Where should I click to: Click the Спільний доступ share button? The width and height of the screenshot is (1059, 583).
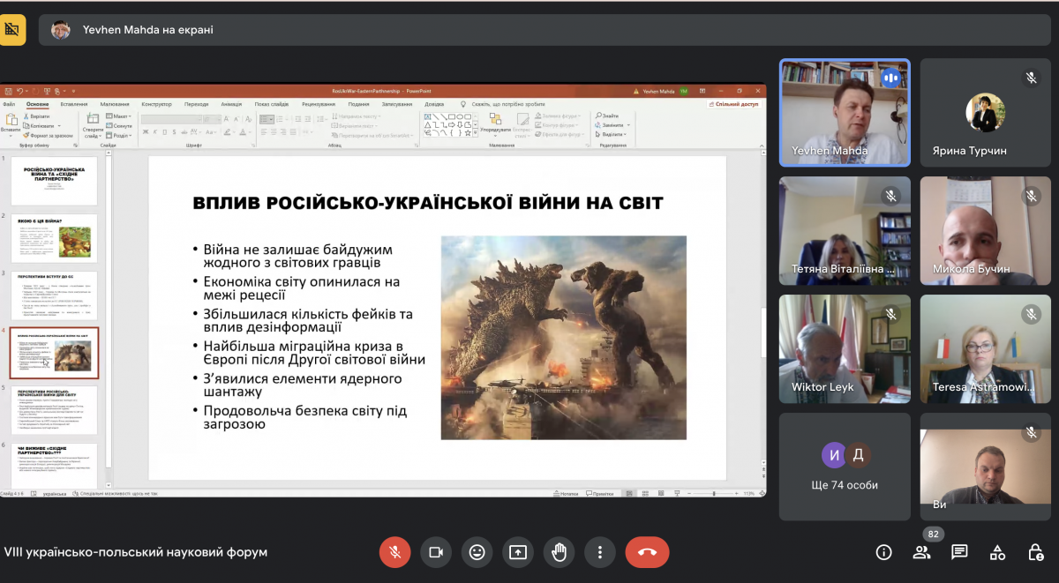(x=734, y=104)
